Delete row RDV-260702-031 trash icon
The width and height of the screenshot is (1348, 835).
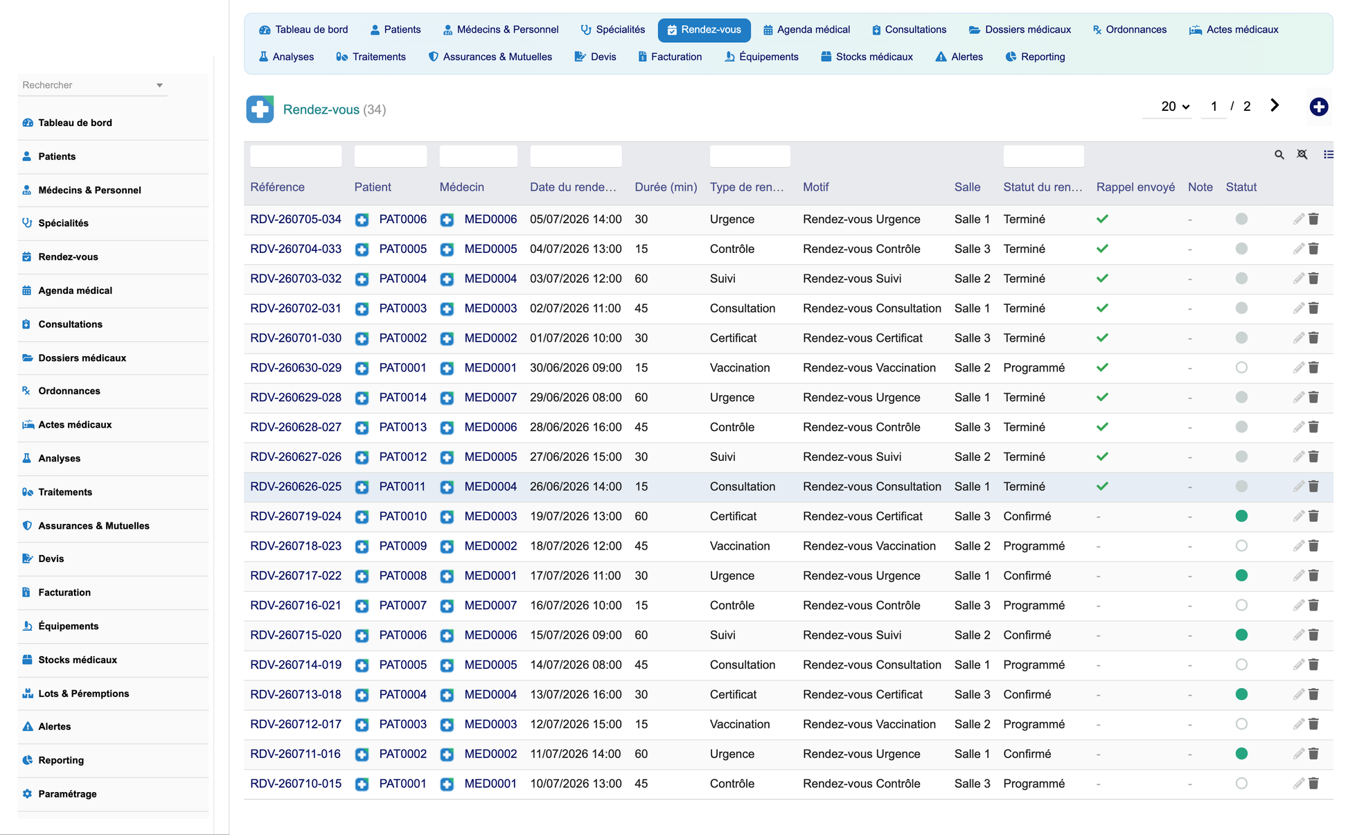pyautogui.click(x=1313, y=308)
